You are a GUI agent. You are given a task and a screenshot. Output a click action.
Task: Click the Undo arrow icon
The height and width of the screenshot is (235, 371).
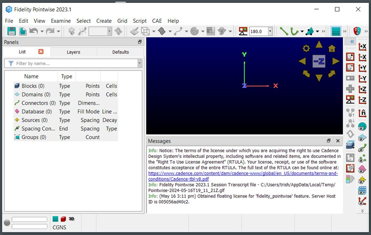click(x=34, y=31)
